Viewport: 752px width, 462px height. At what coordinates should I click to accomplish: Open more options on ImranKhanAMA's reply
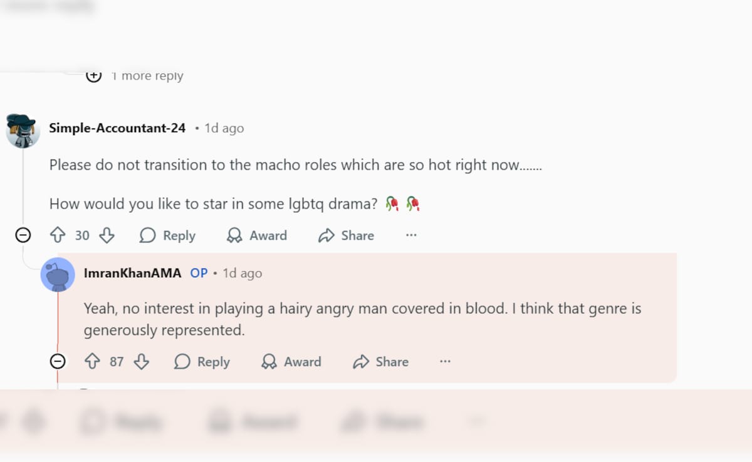pyautogui.click(x=445, y=362)
